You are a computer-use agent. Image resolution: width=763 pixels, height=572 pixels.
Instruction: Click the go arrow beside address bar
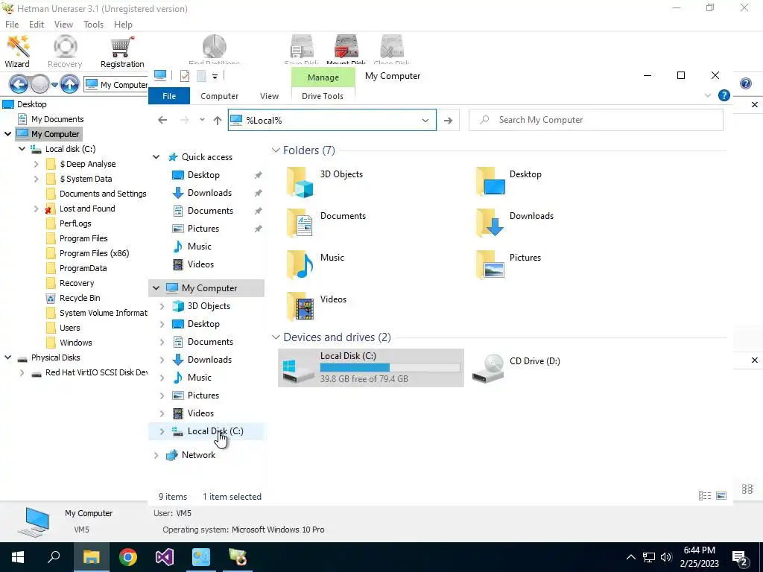pyautogui.click(x=448, y=120)
